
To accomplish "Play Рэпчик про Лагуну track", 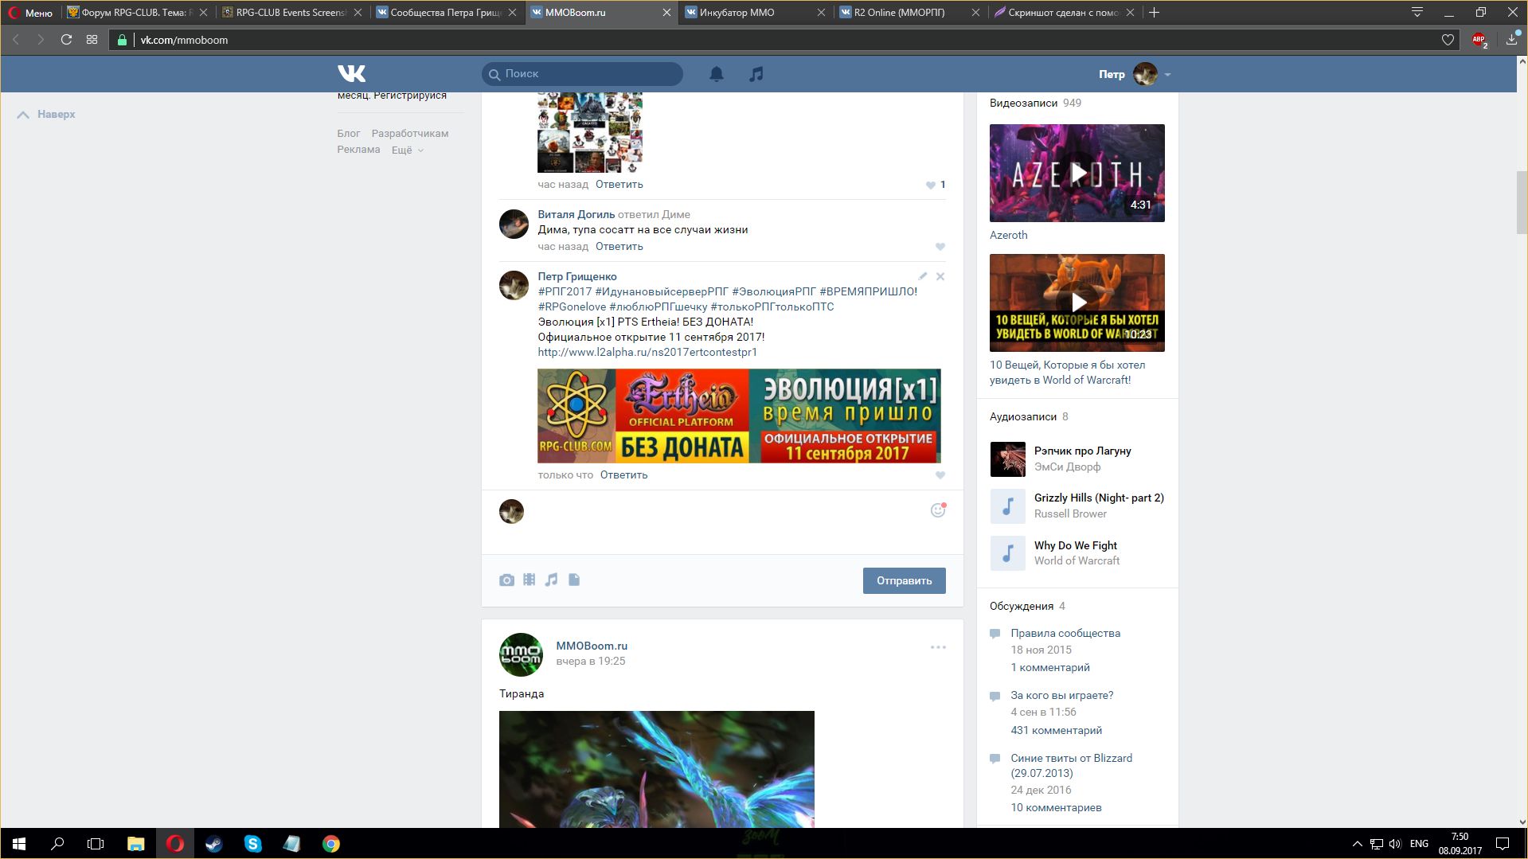I will (x=1007, y=459).
